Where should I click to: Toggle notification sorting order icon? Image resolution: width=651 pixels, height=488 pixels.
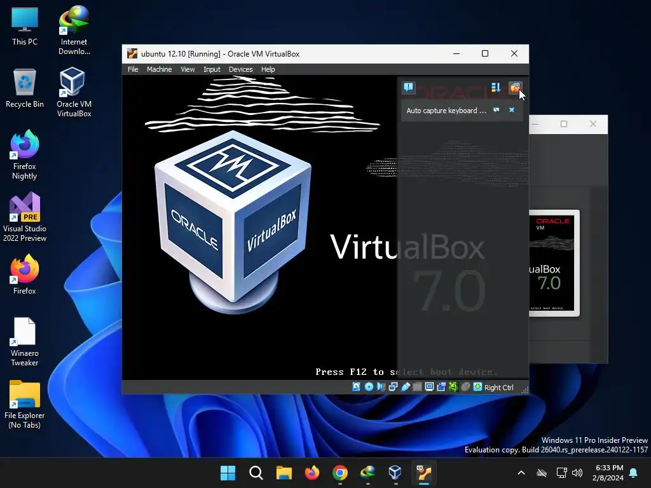pos(496,87)
